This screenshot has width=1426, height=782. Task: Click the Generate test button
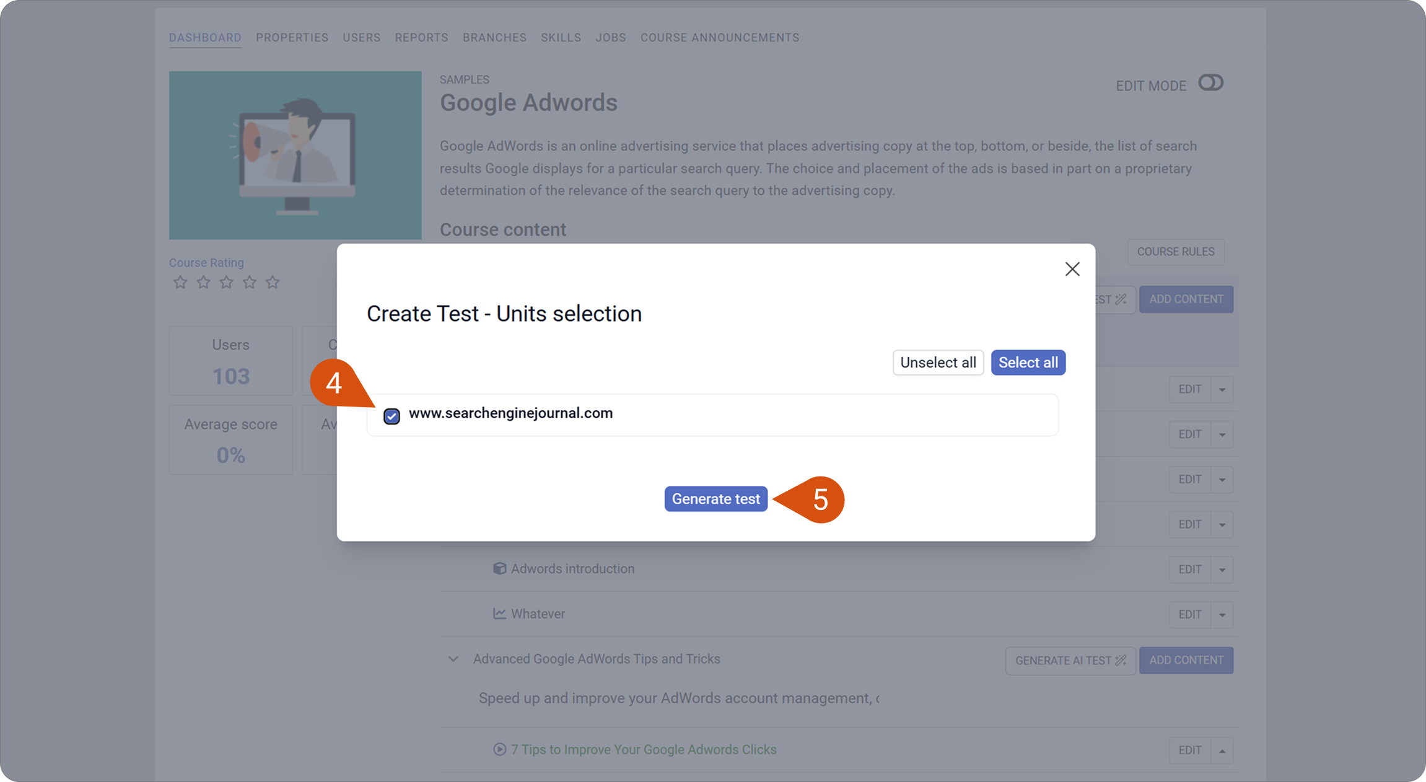coord(716,499)
